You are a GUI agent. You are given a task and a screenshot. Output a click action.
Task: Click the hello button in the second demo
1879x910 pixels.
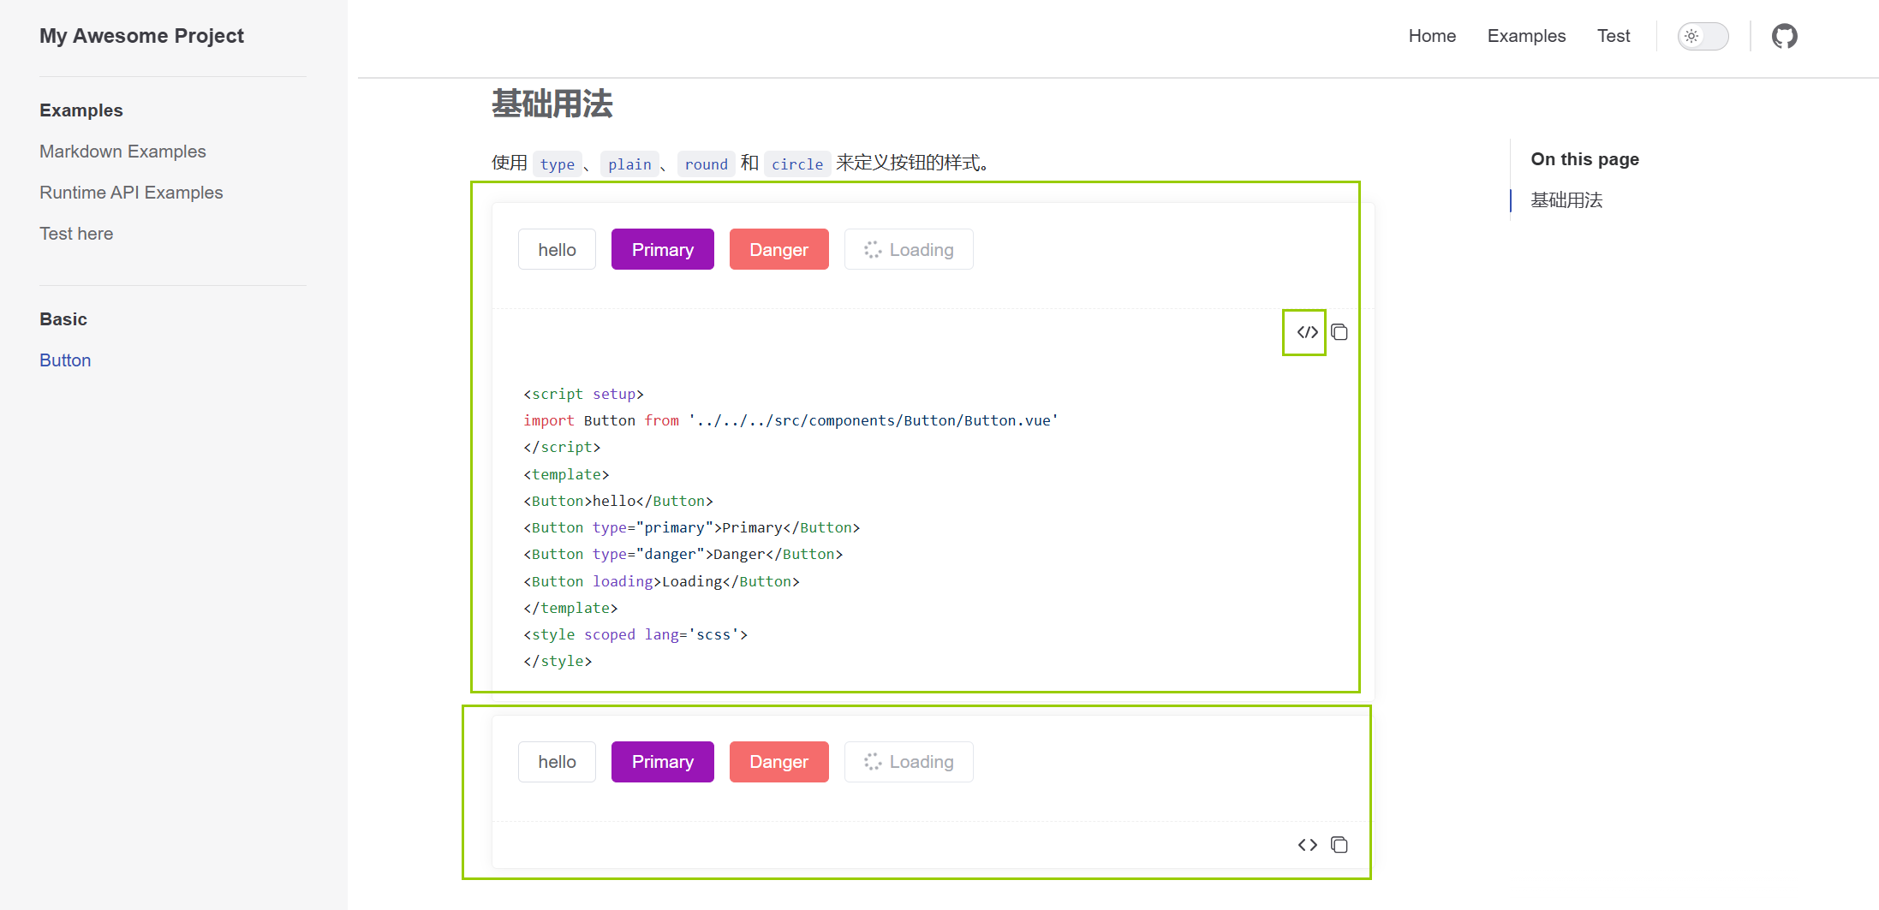click(557, 762)
